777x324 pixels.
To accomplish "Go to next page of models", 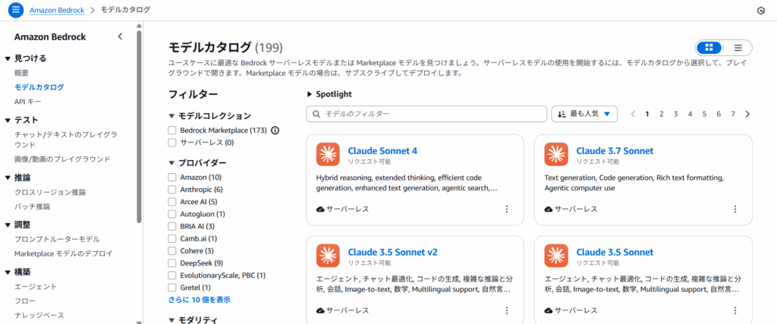I will click(x=747, y=114).
